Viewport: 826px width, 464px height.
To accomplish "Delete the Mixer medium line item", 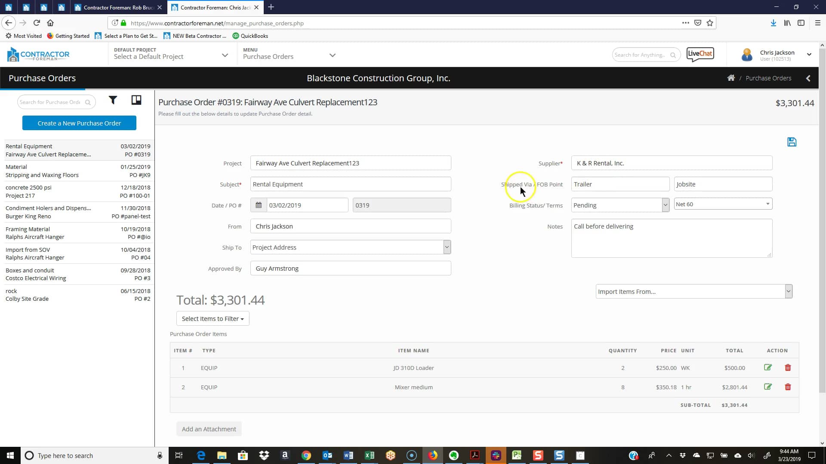I will (788, 387).
